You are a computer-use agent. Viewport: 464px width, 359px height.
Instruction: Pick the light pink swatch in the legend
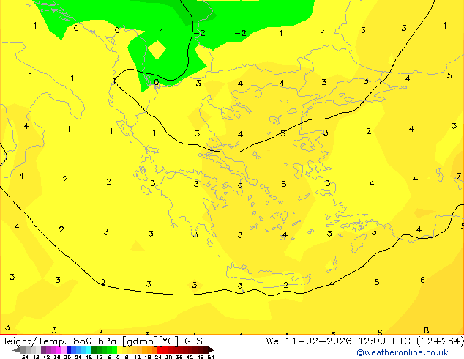64,349
